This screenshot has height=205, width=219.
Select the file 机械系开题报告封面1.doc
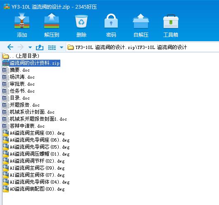pyautogui.click(x=35, y=119)
